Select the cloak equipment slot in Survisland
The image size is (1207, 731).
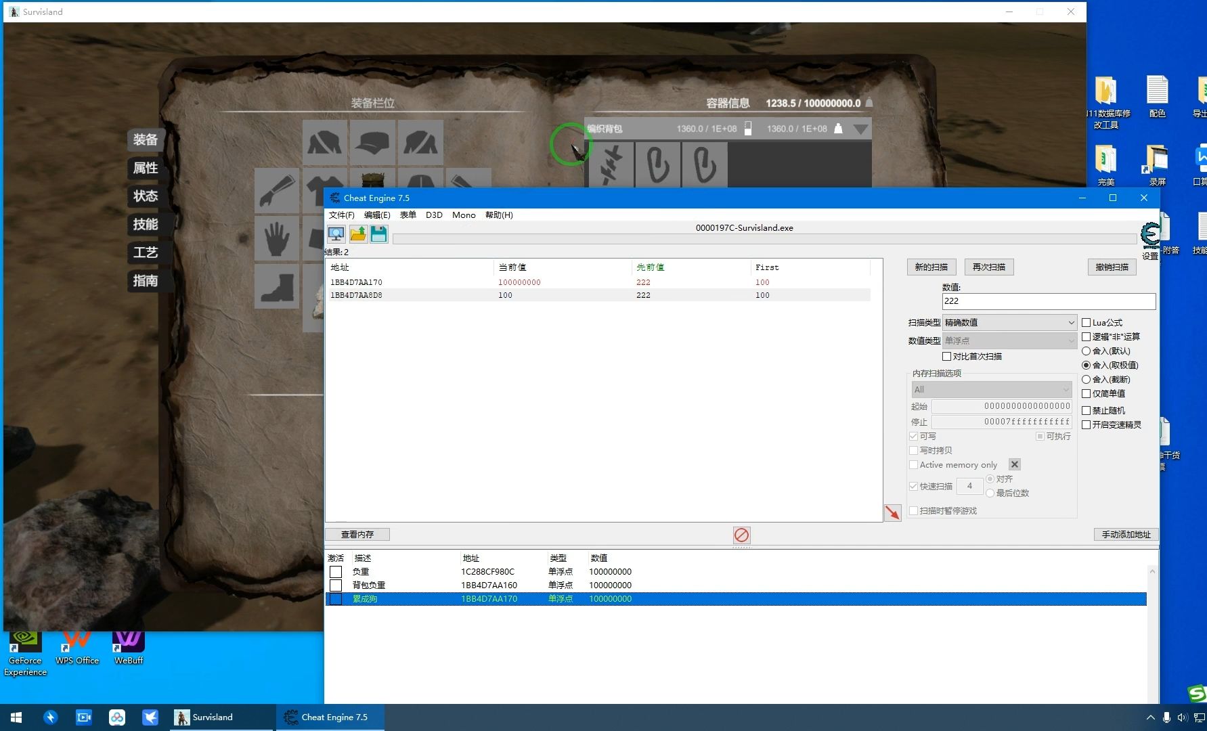pos(420,142)
